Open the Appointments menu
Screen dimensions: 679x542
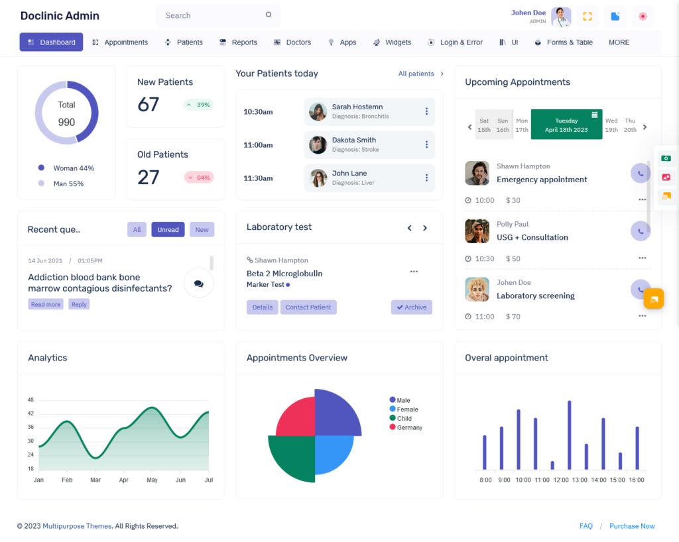tap(120, 42)
